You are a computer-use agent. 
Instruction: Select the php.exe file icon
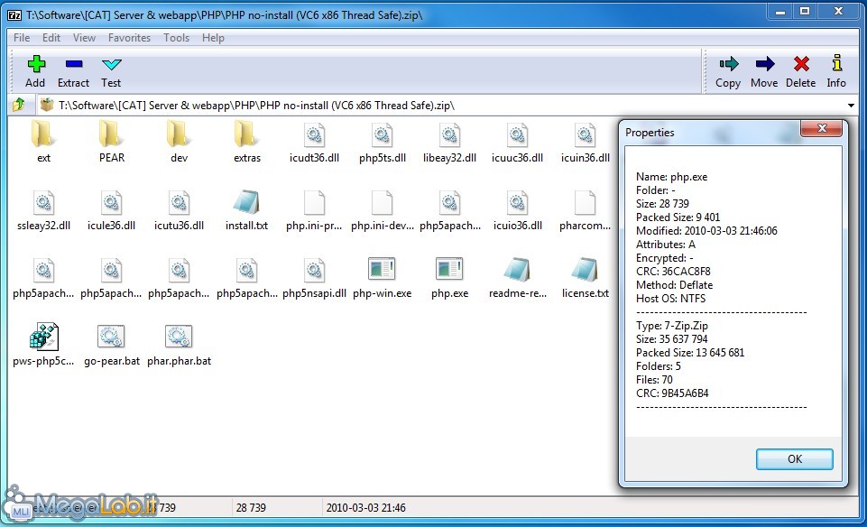(449, 269)
